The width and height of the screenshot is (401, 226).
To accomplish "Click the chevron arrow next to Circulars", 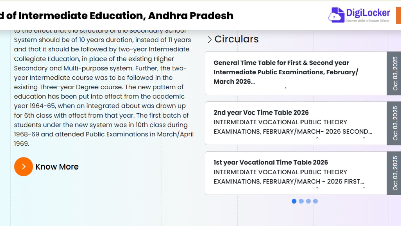I will [x=210, y=40].
